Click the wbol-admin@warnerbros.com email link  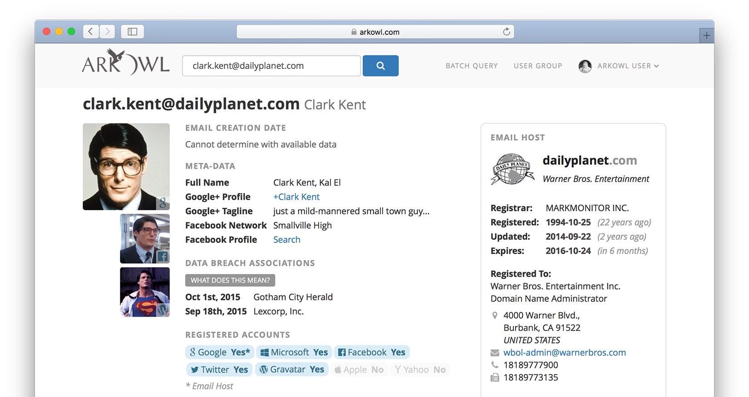tap(564, 353)
